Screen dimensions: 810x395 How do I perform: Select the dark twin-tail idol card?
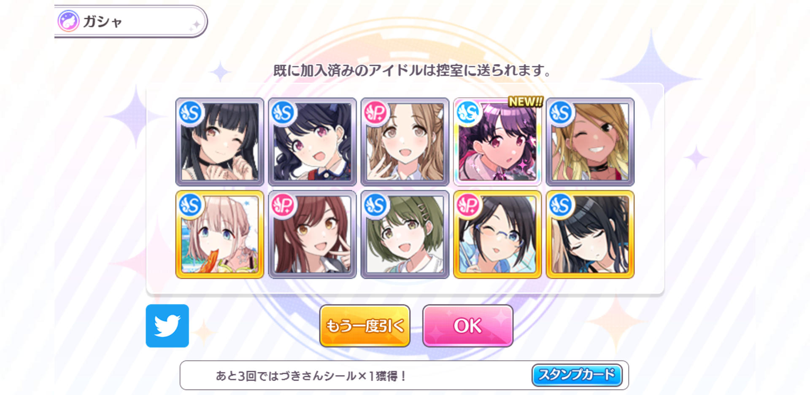coord(312,142)
